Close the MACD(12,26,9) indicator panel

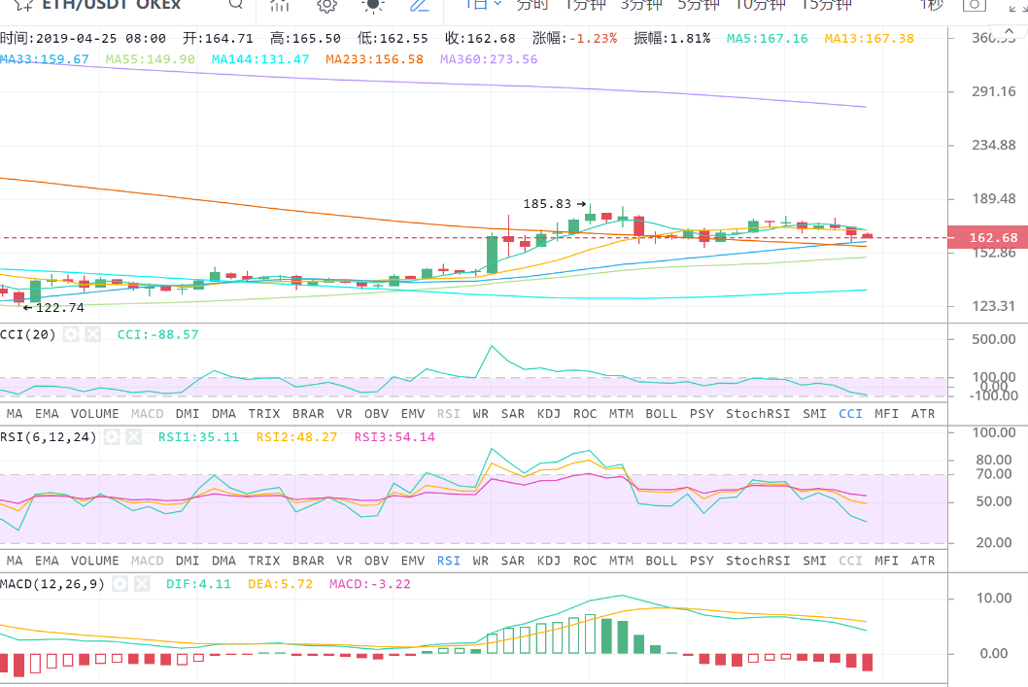(142, 583)
